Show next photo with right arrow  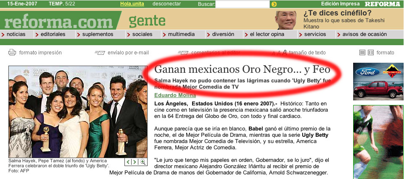pyautogui.click(x=135, y=162)
